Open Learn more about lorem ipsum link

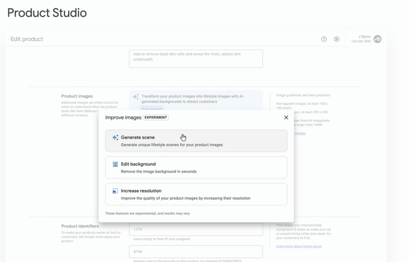[x=299, y=246]
